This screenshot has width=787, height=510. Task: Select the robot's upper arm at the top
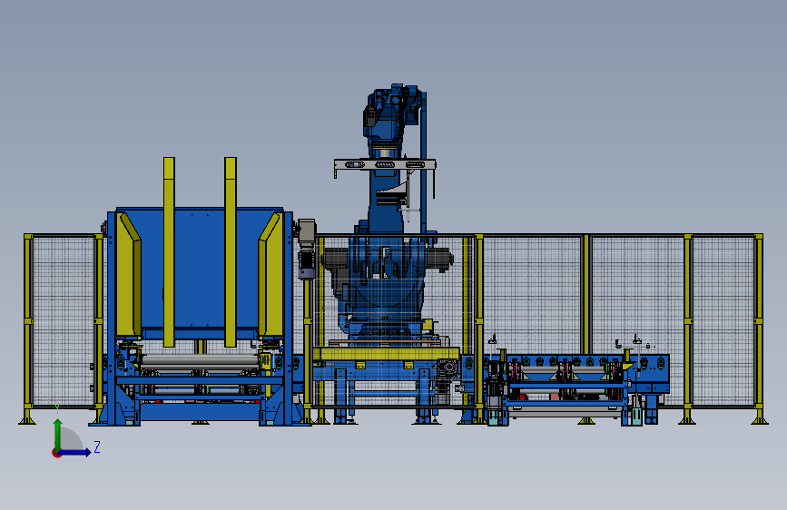pos(392,113)
